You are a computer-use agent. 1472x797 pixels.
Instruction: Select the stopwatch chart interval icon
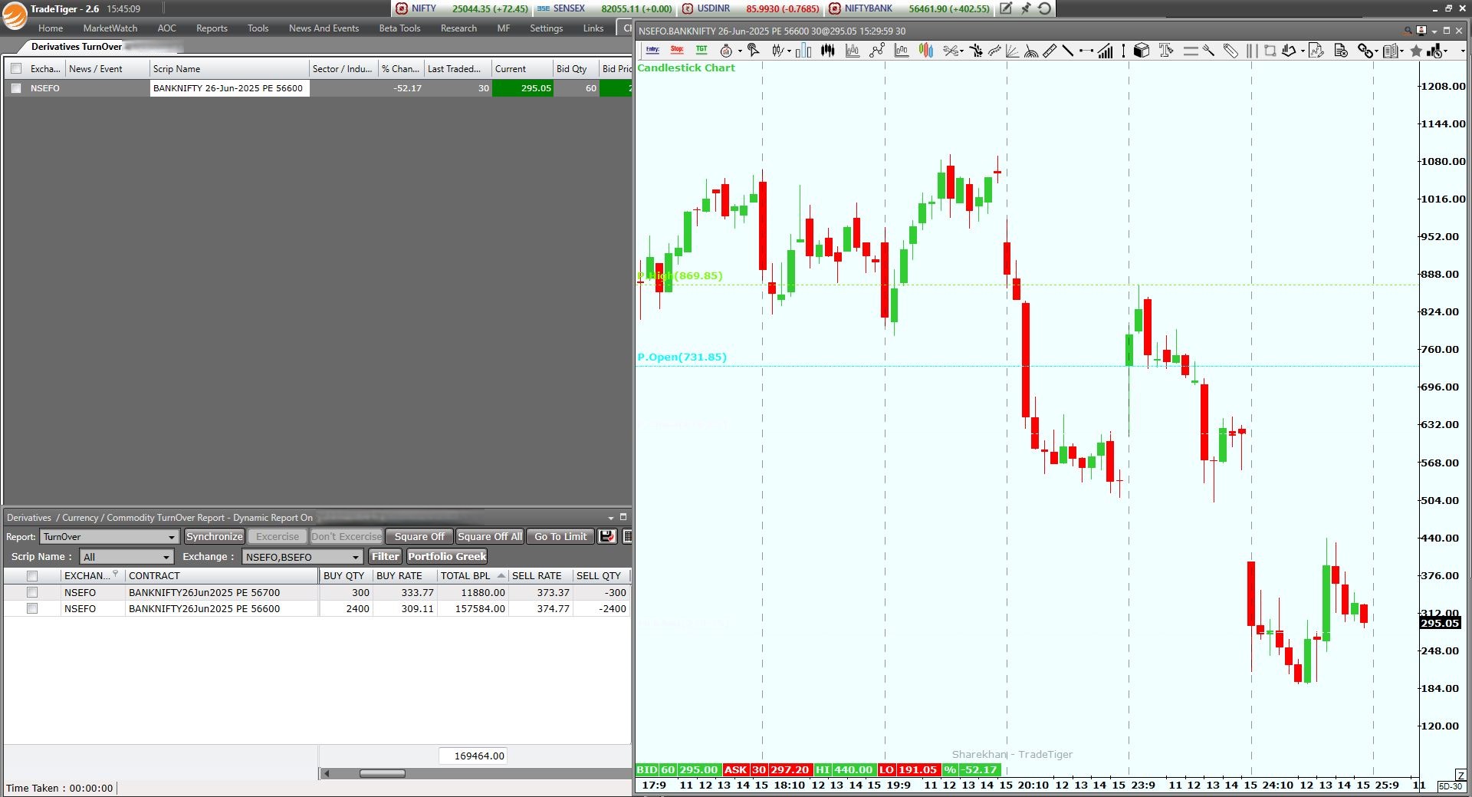point(726,51)
